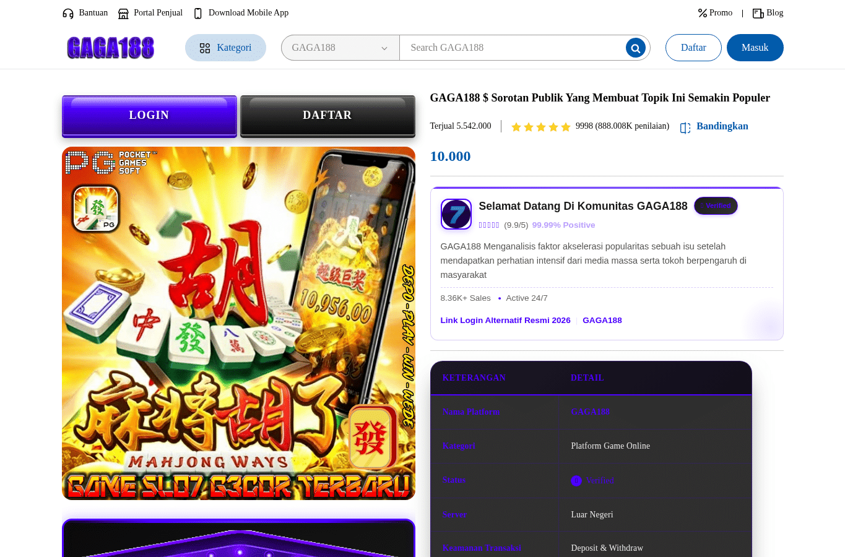Click the price 10.000

pos(451,157)
